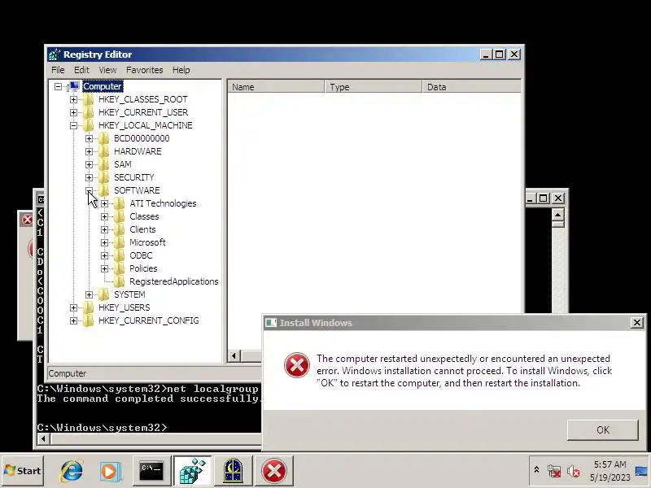Screen dimensions: 651x488
Task: Switch to Command Prompt taskbar button
Action: click(x=151, y=471)
